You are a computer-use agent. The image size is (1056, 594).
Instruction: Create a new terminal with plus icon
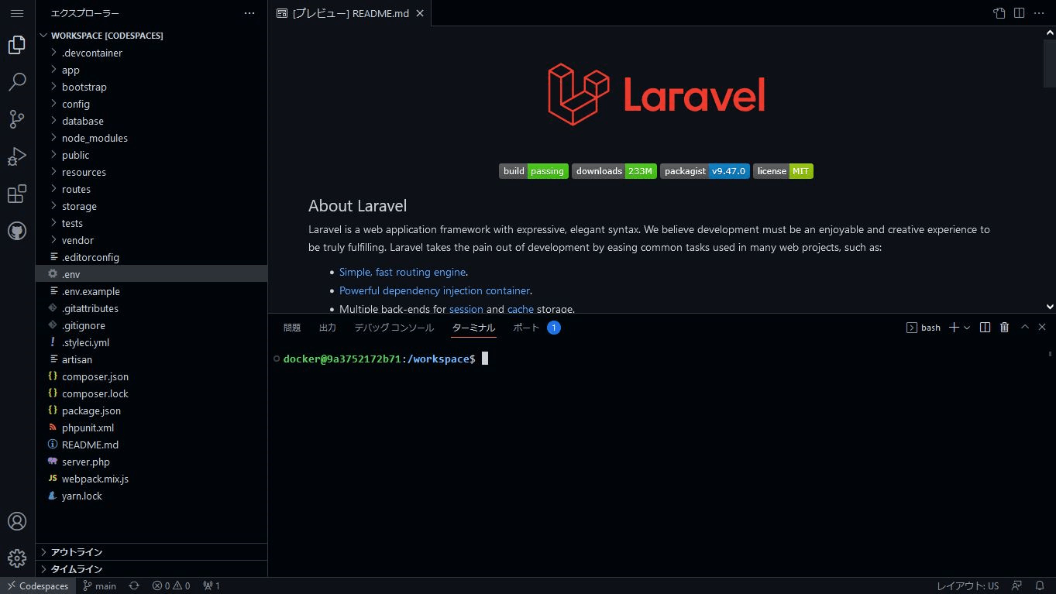pos(955,328)
